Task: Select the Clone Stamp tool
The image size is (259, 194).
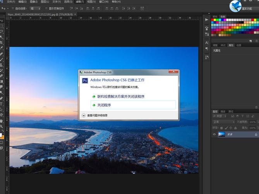Action: pyautogui.click(x=1, y=65)
